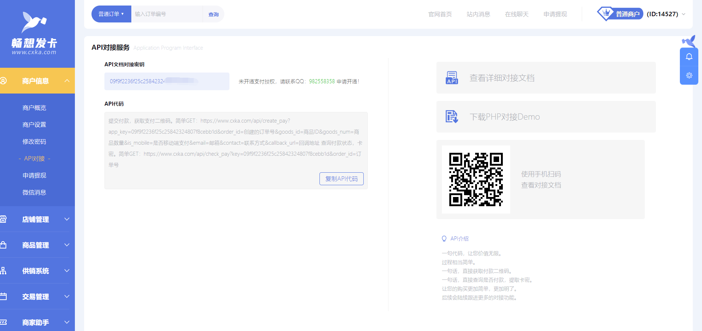Expand the 交易管理 menu chevron
702x331 pixels.
(67, 296)
